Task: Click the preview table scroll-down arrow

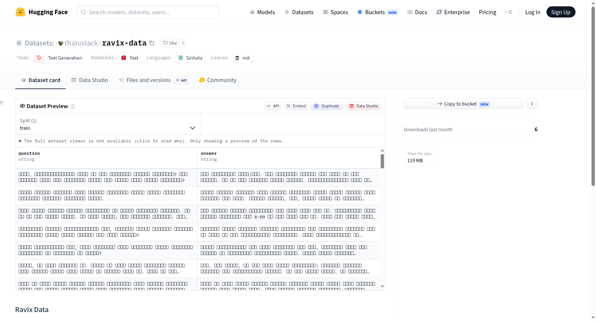Action: (x=382, y=286)
